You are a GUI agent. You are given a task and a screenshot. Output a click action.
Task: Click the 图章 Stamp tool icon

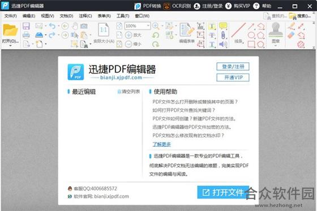276,30
